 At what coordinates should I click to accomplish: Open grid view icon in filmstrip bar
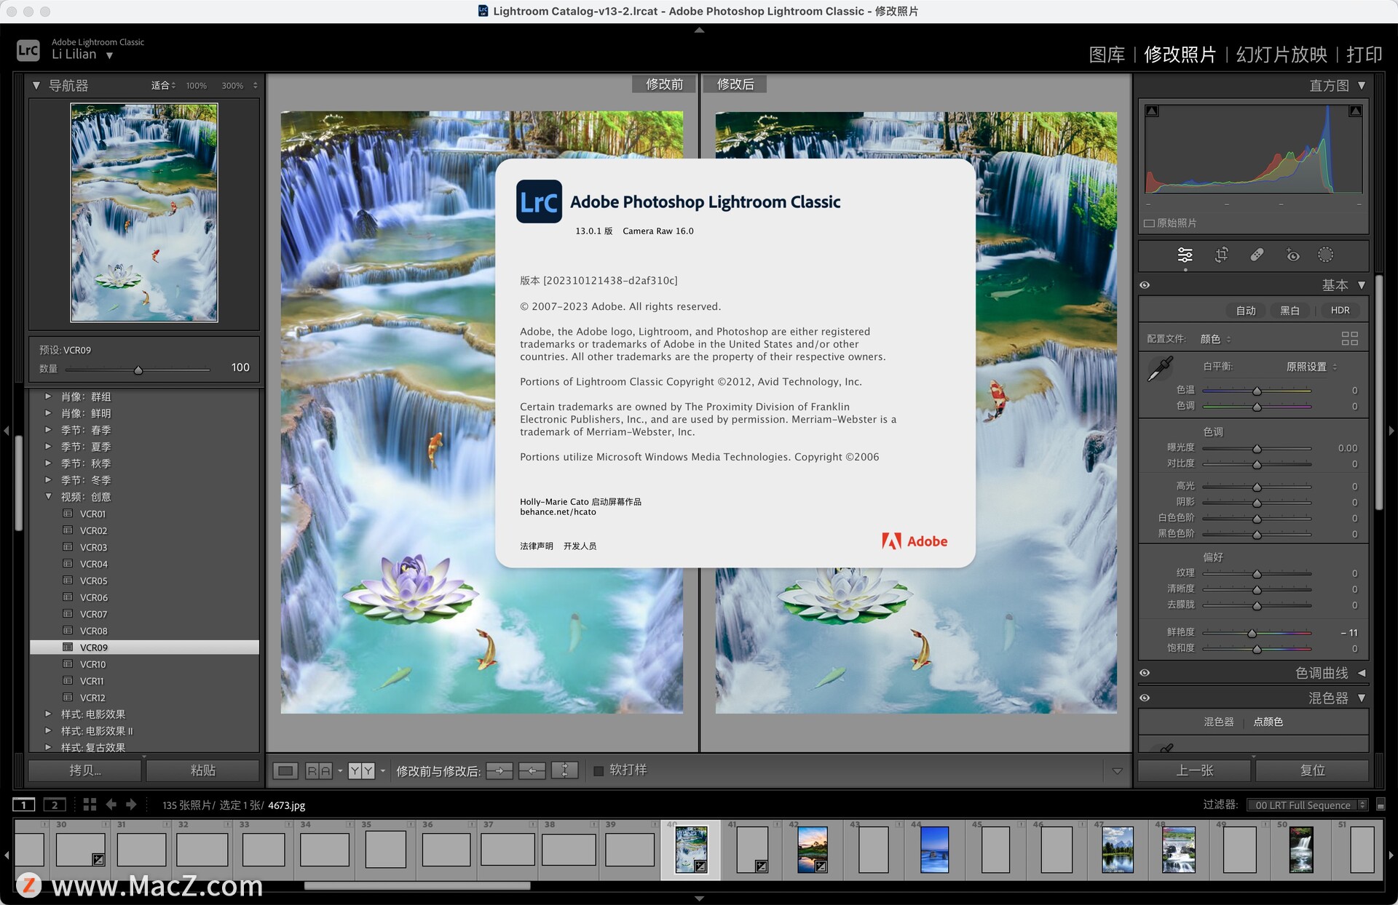(x=90, y=805)
